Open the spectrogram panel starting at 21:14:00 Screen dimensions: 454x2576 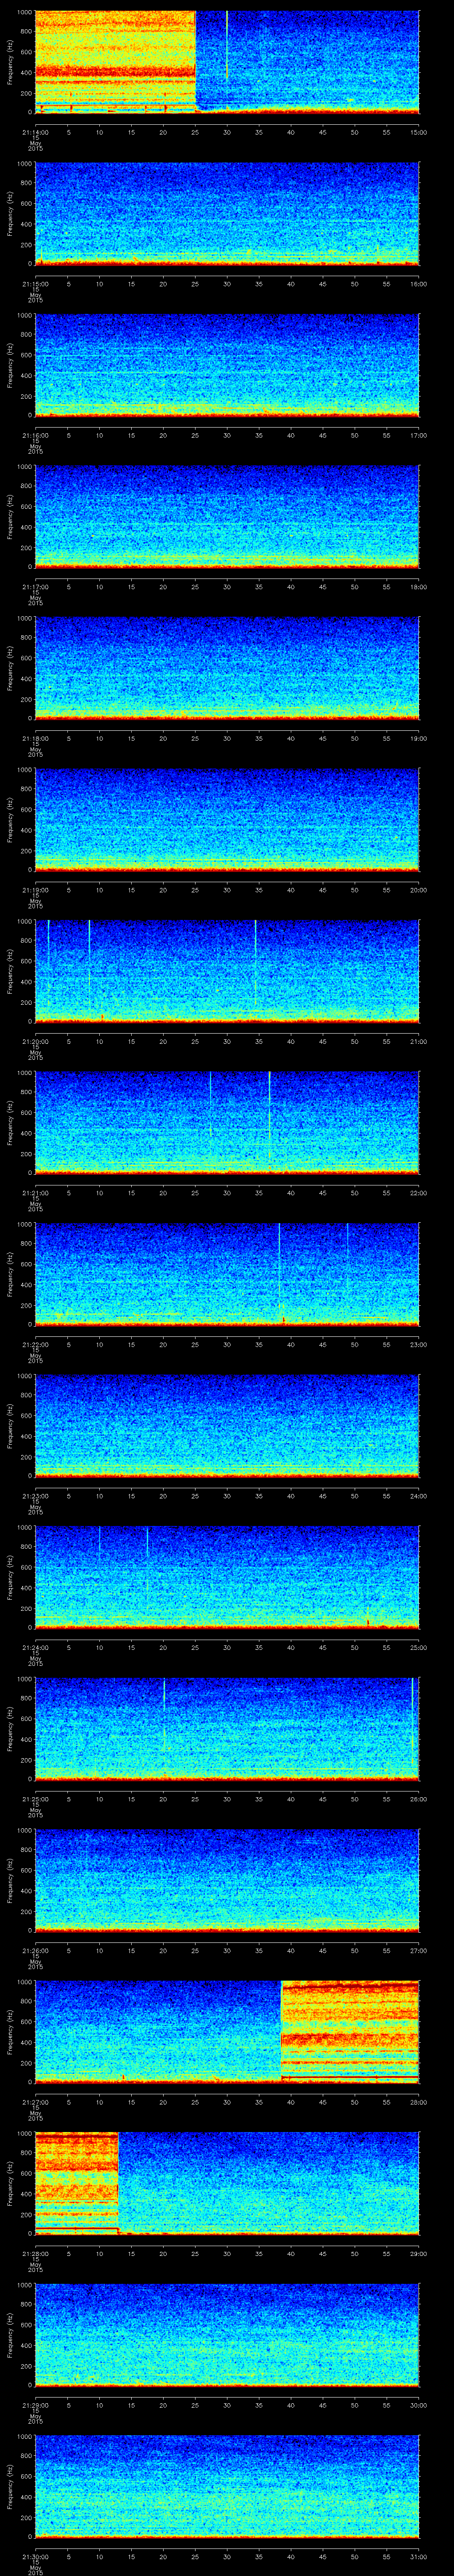227,62
